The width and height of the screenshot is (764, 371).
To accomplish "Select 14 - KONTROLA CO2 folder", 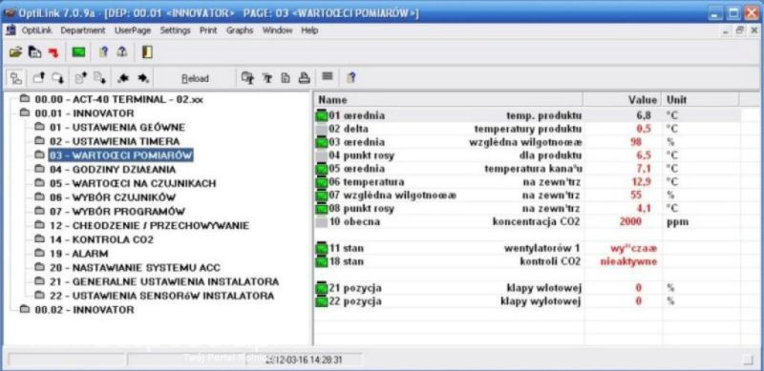I will [x=101, y=240].
